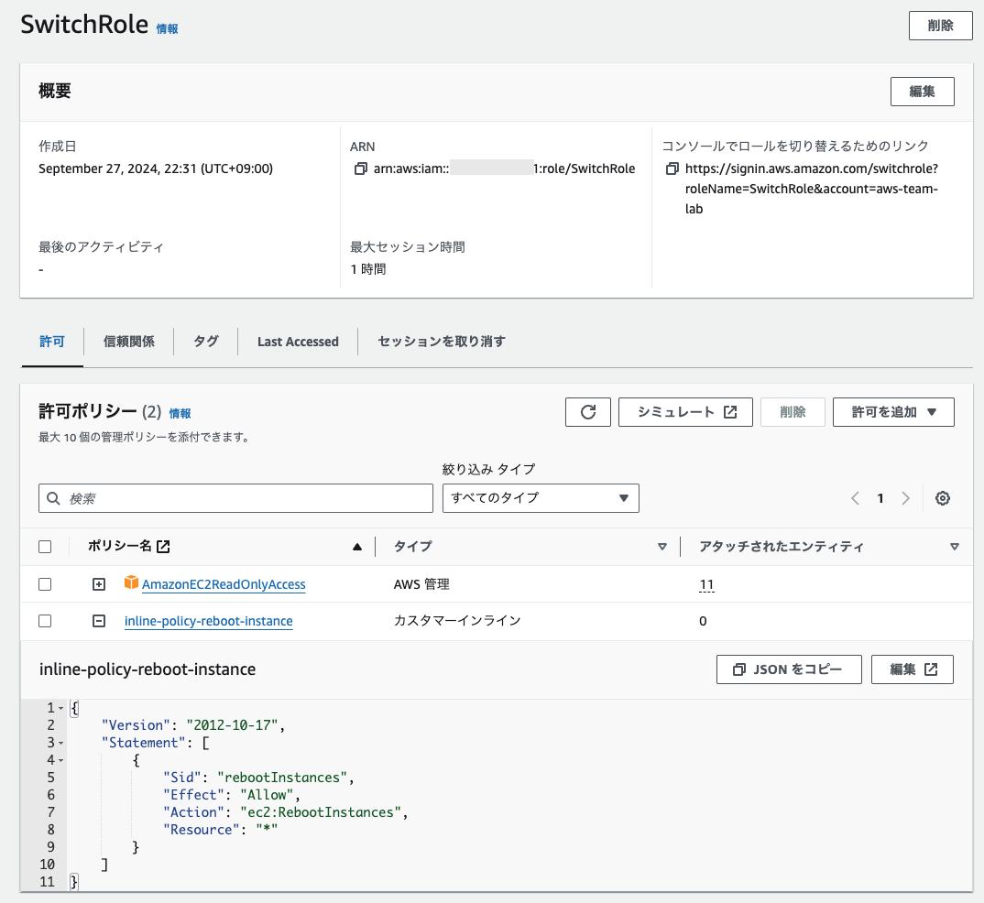Click 編集 button in 概要 panel
The image size is (984, 903).
point(923,92)
